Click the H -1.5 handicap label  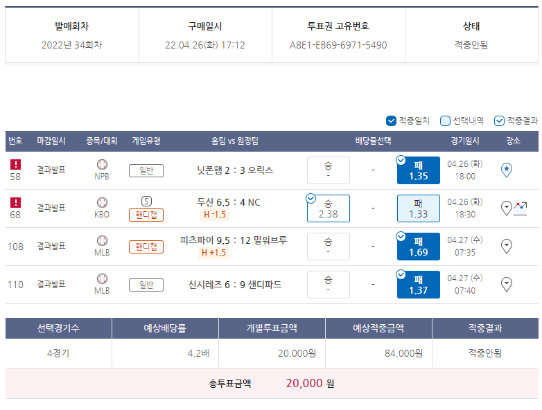pyautogui.click(x=215, y=215)
